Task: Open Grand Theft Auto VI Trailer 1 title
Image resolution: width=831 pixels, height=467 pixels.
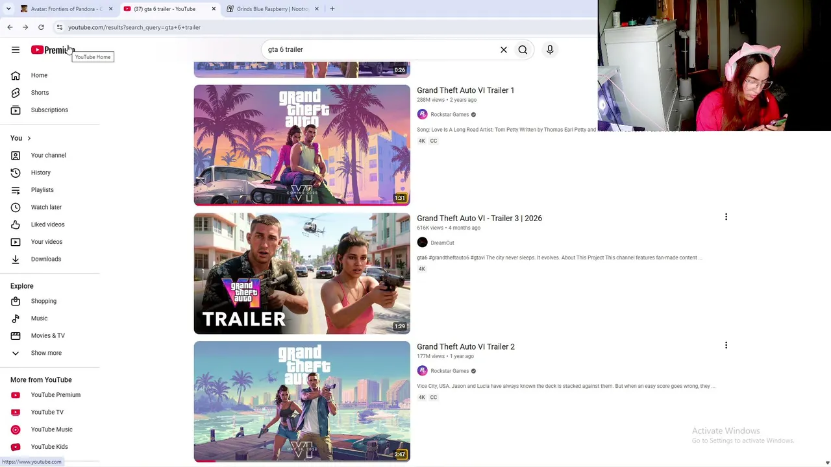Action: pyautogui.click(x=465, y=90)
